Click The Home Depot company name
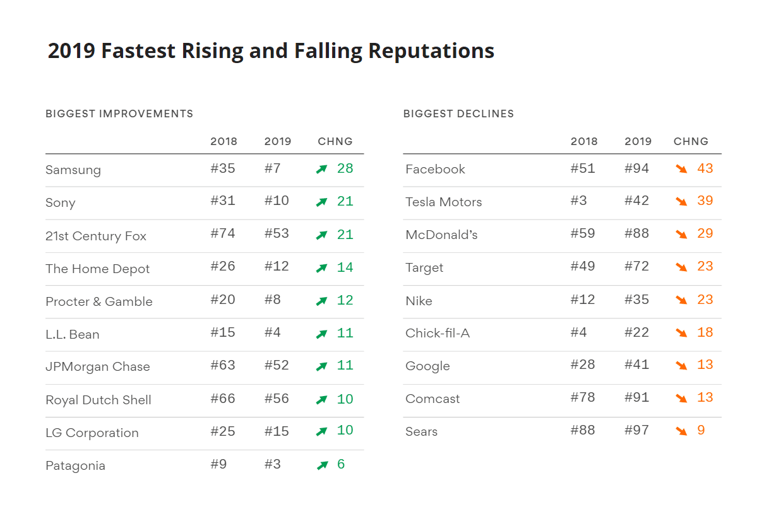Image resolution: width=764 pixels, height=531 pixels. click(x=98, y=269)
